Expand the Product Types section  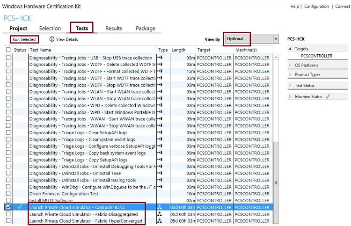tap(290, 74)
